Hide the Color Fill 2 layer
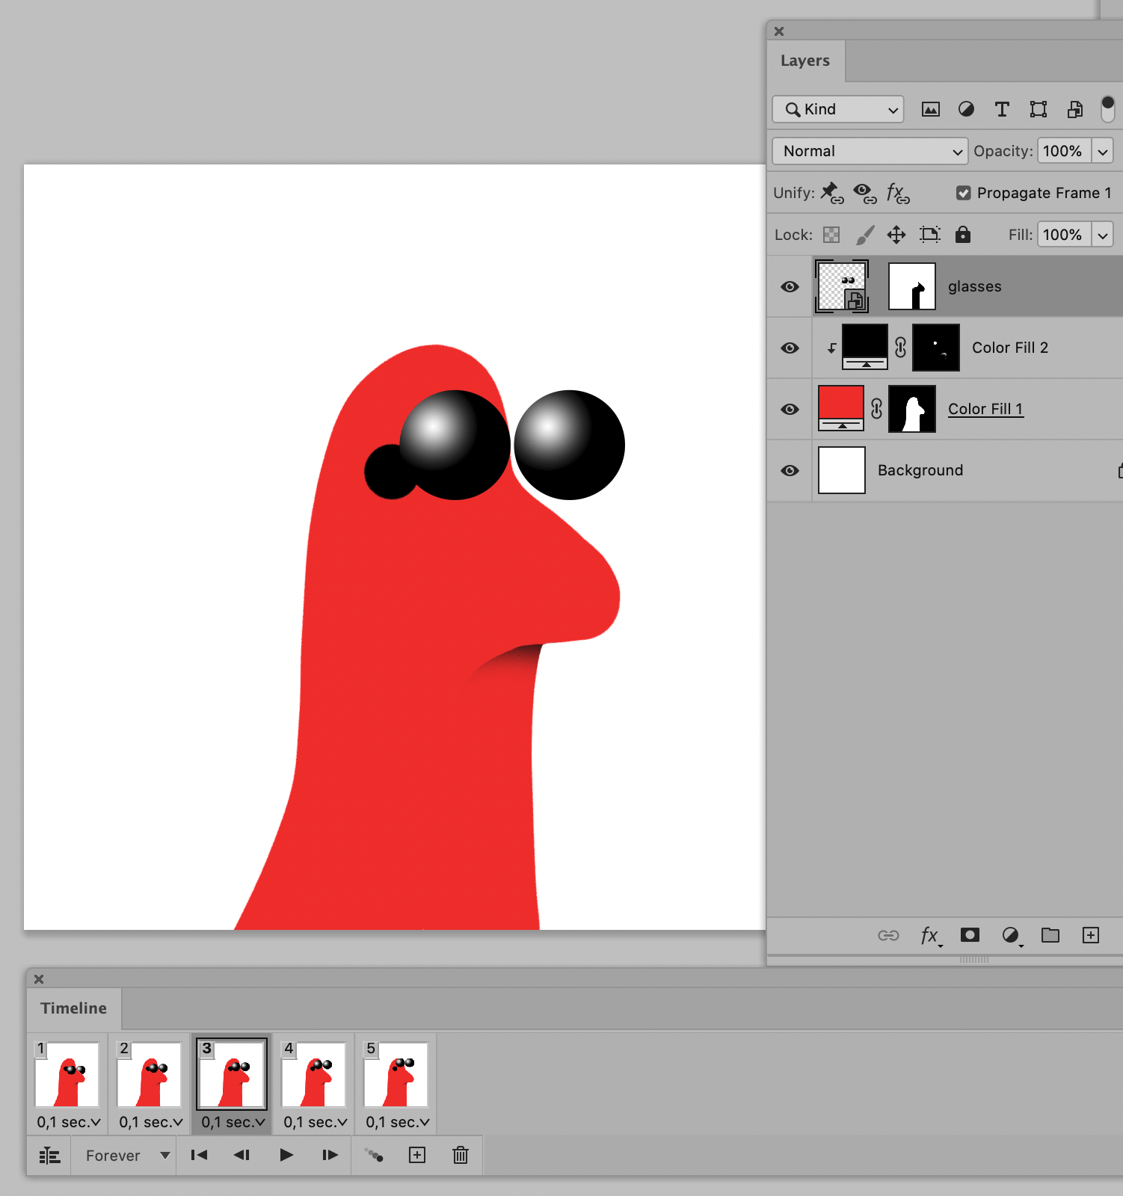Viewport: 1123px width, 1196px height. 790,348
